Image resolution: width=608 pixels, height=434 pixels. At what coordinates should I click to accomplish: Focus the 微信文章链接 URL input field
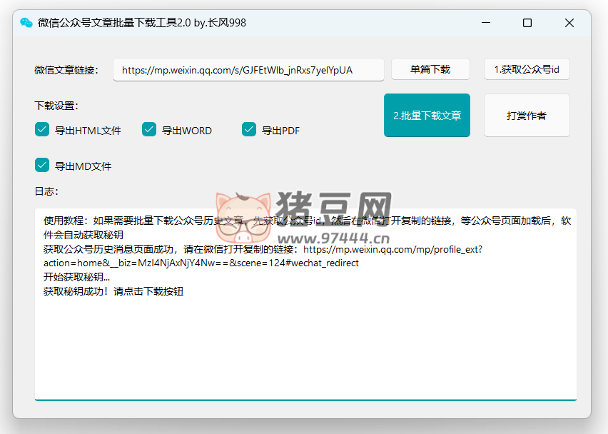[248, 70]
